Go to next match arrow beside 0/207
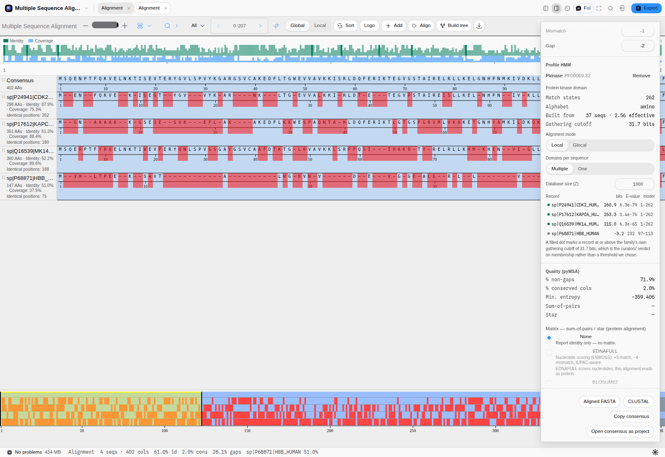Image resolution: width=665 pixels, height=457 pixels. pos(260,26)
